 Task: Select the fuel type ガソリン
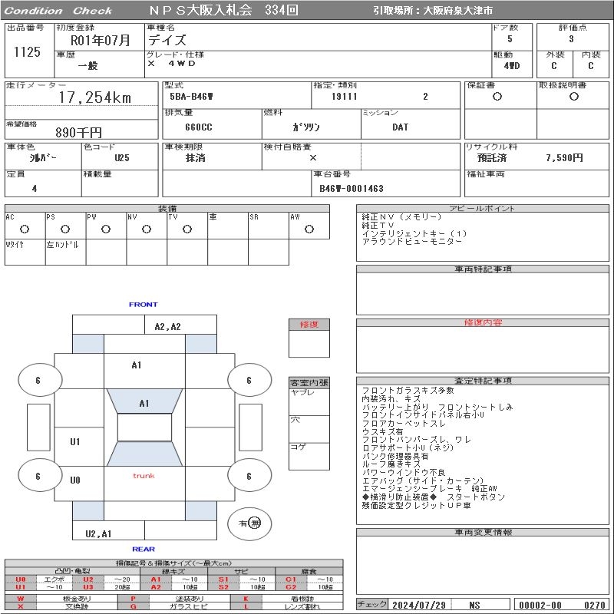click(306, 127)
